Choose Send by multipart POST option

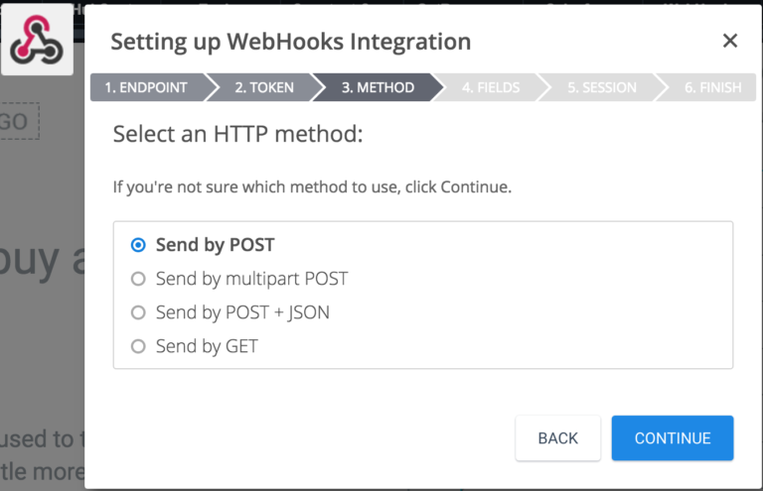[138, 279]
